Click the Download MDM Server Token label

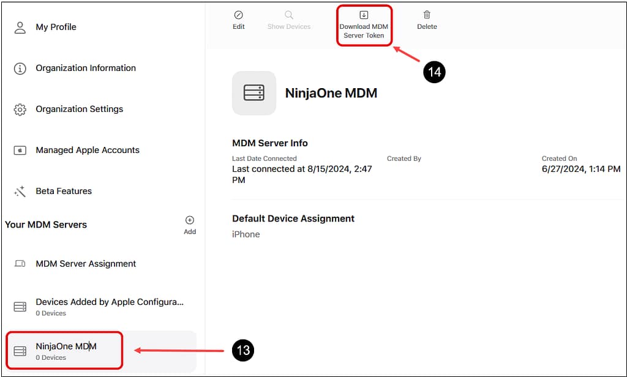coord(364,31)
